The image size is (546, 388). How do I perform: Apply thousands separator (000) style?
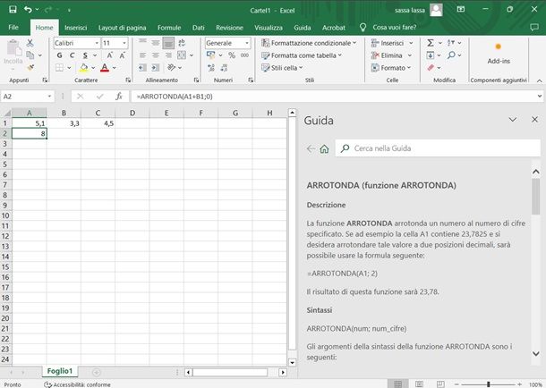(x=244, y=55)
